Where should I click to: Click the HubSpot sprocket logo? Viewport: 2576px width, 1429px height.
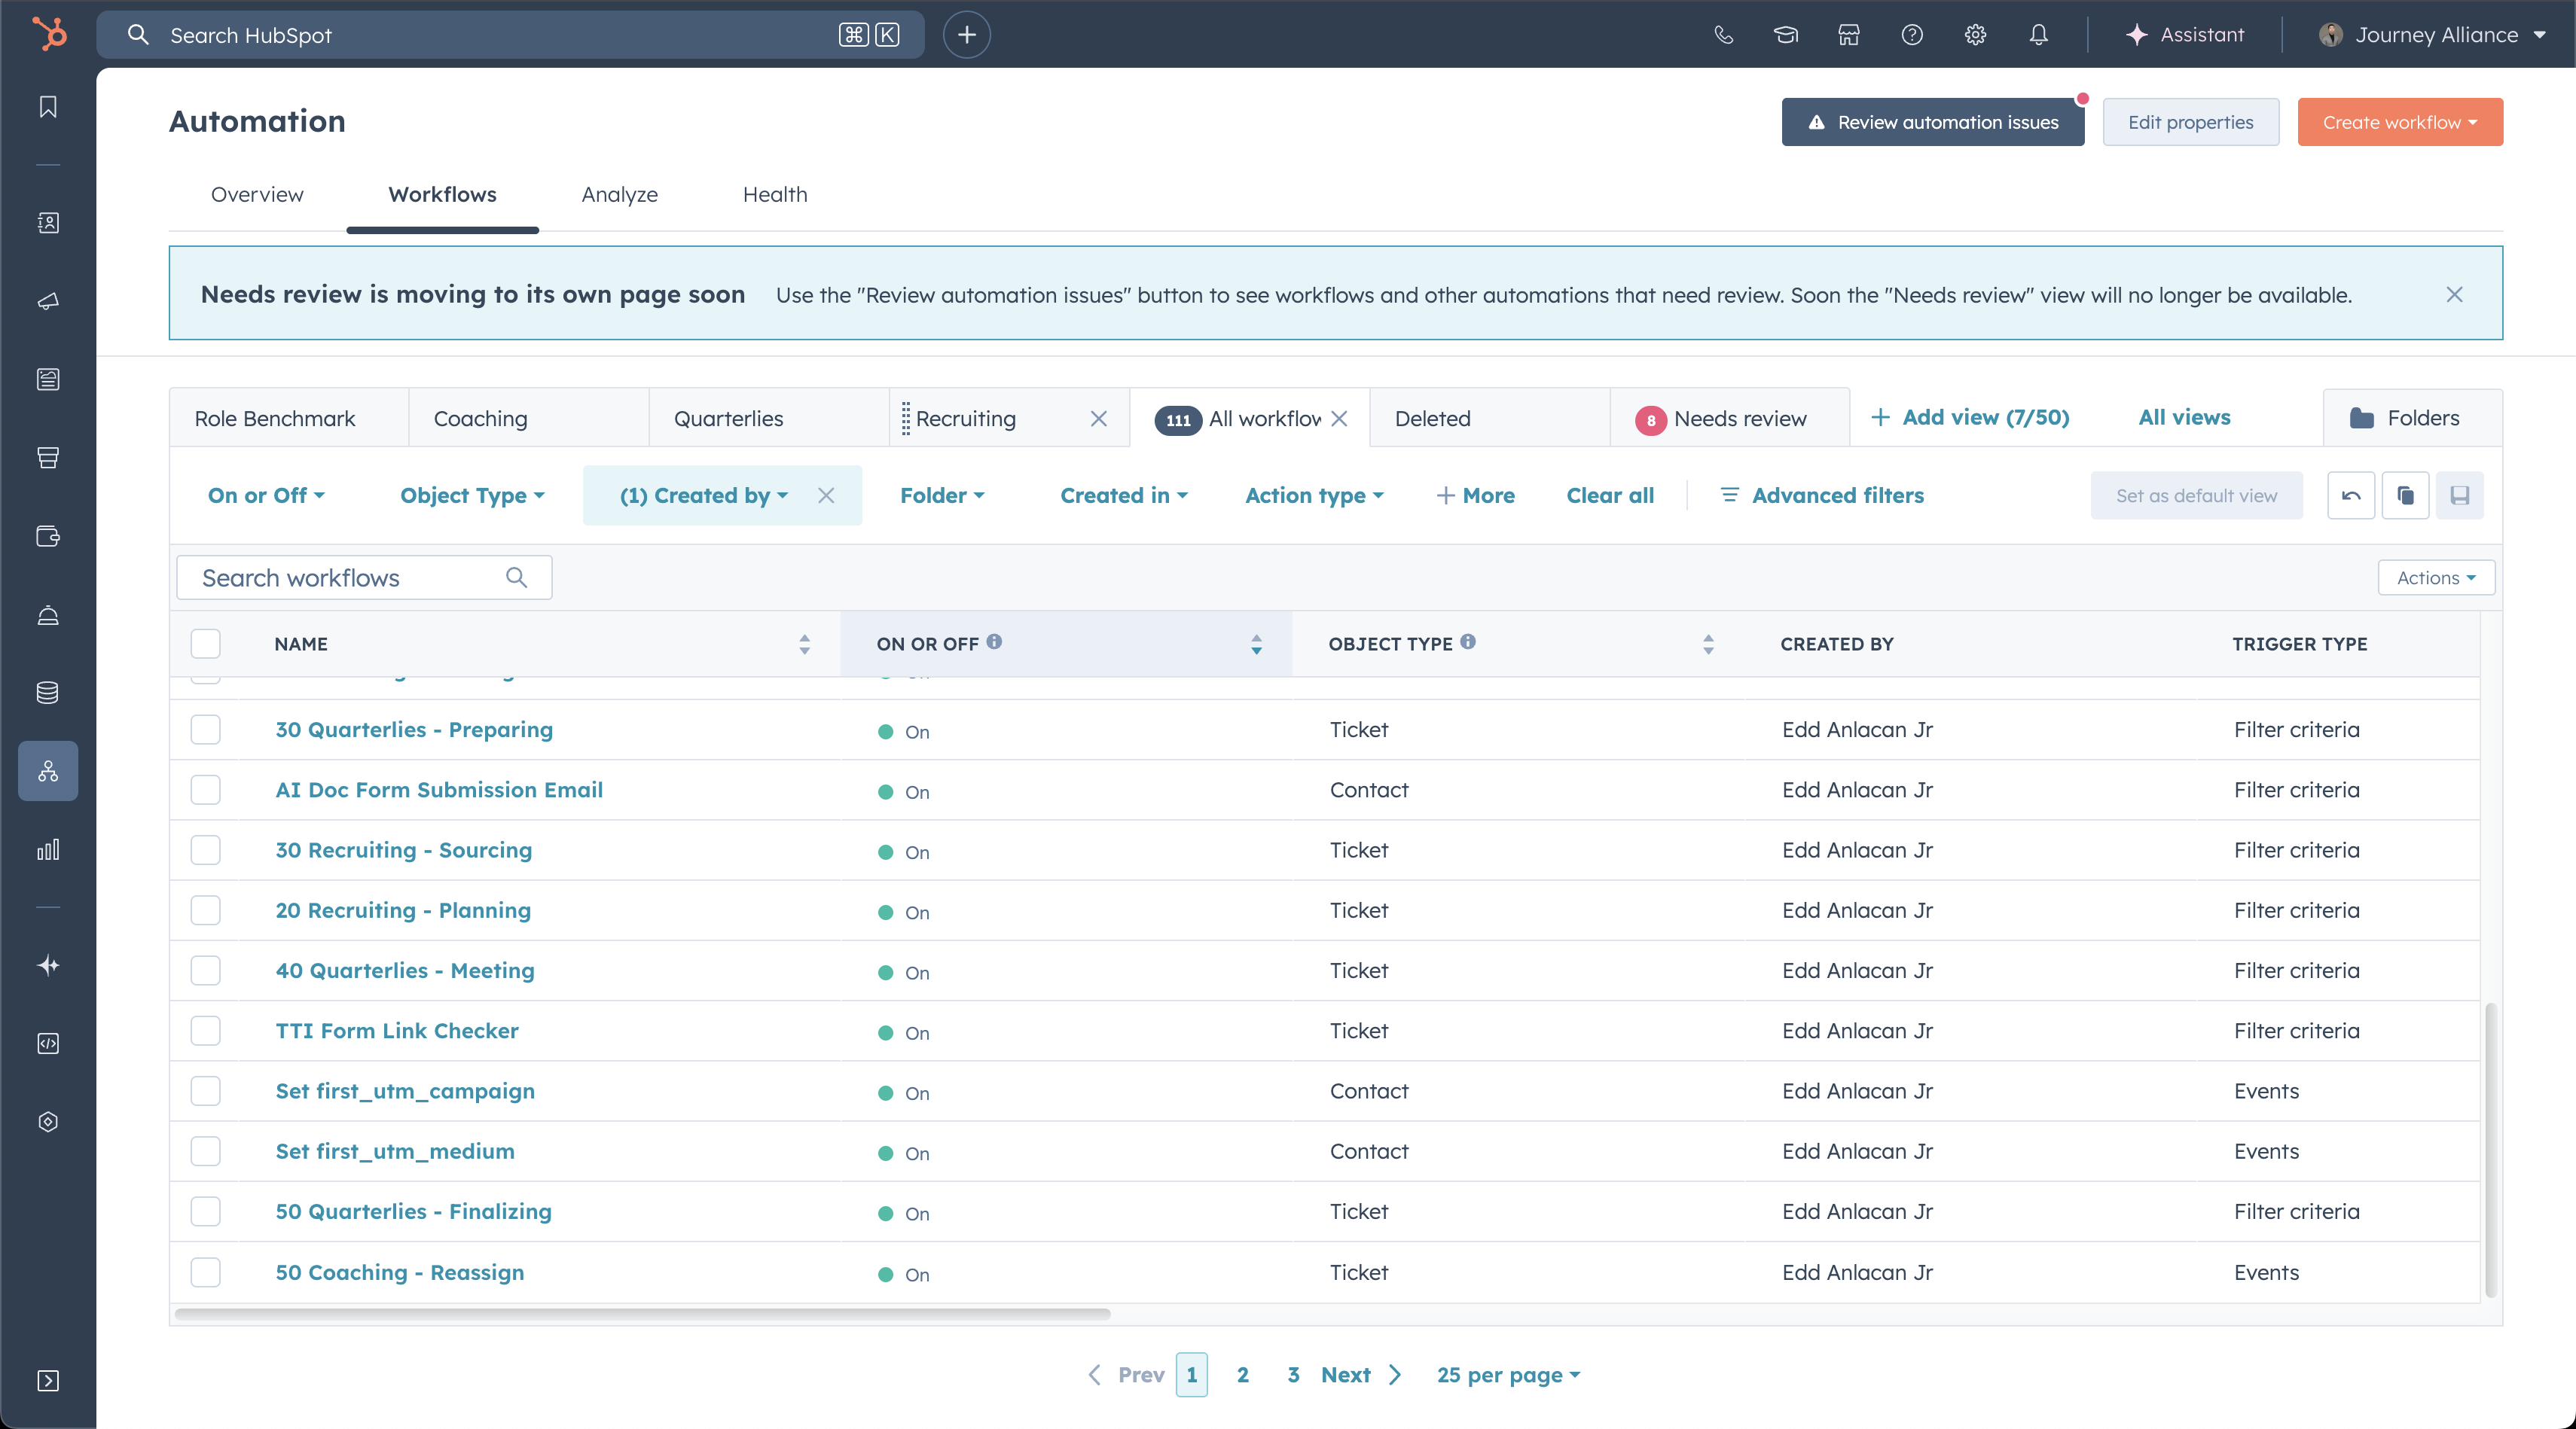(x=49, y=34)
